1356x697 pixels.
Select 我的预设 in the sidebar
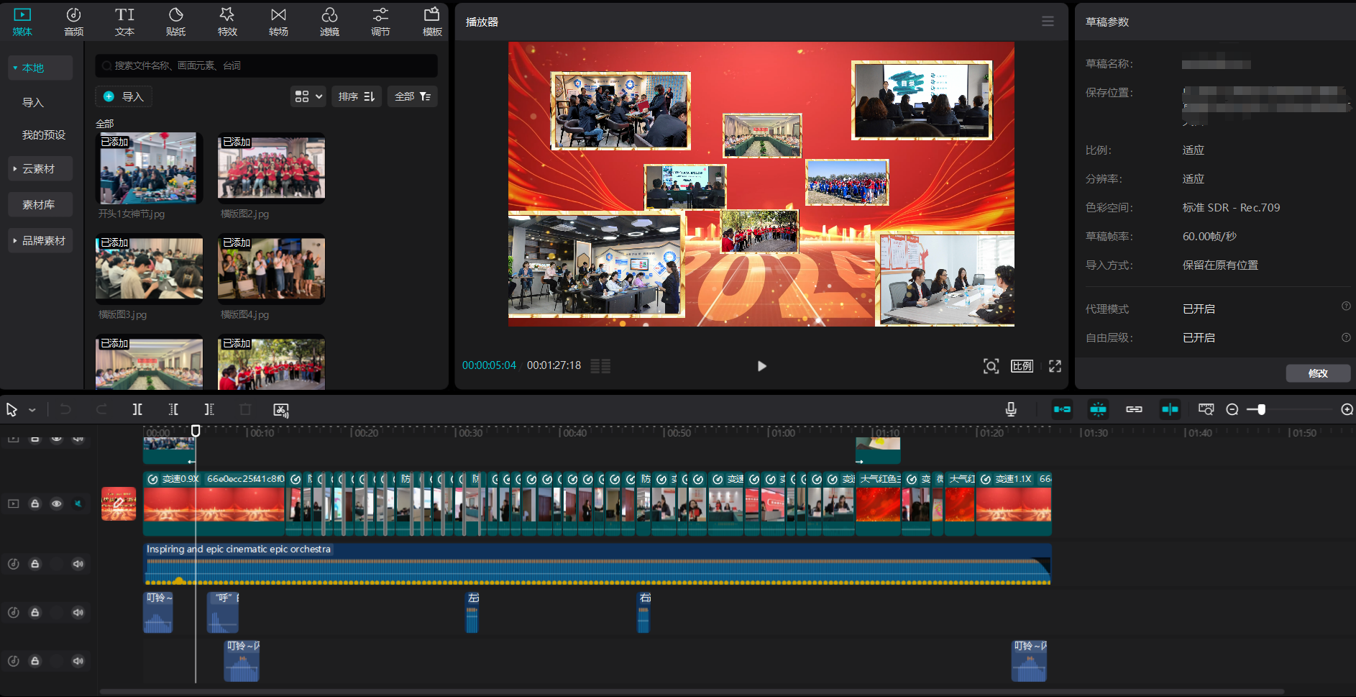(x=43, y=135)
